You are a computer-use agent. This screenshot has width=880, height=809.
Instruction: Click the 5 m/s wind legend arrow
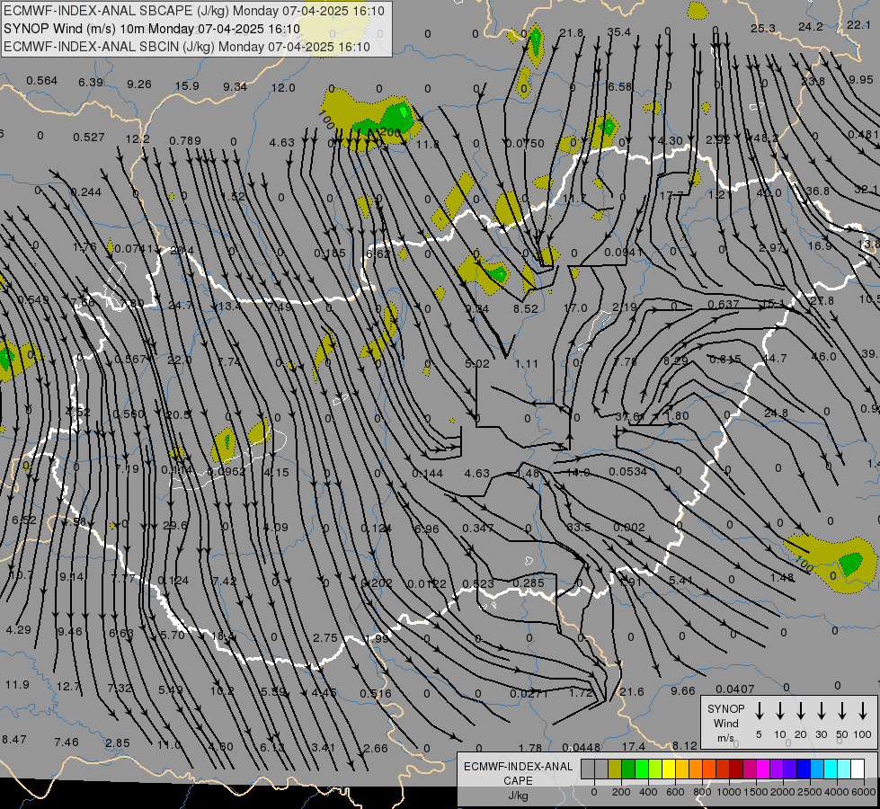[759, 711]
